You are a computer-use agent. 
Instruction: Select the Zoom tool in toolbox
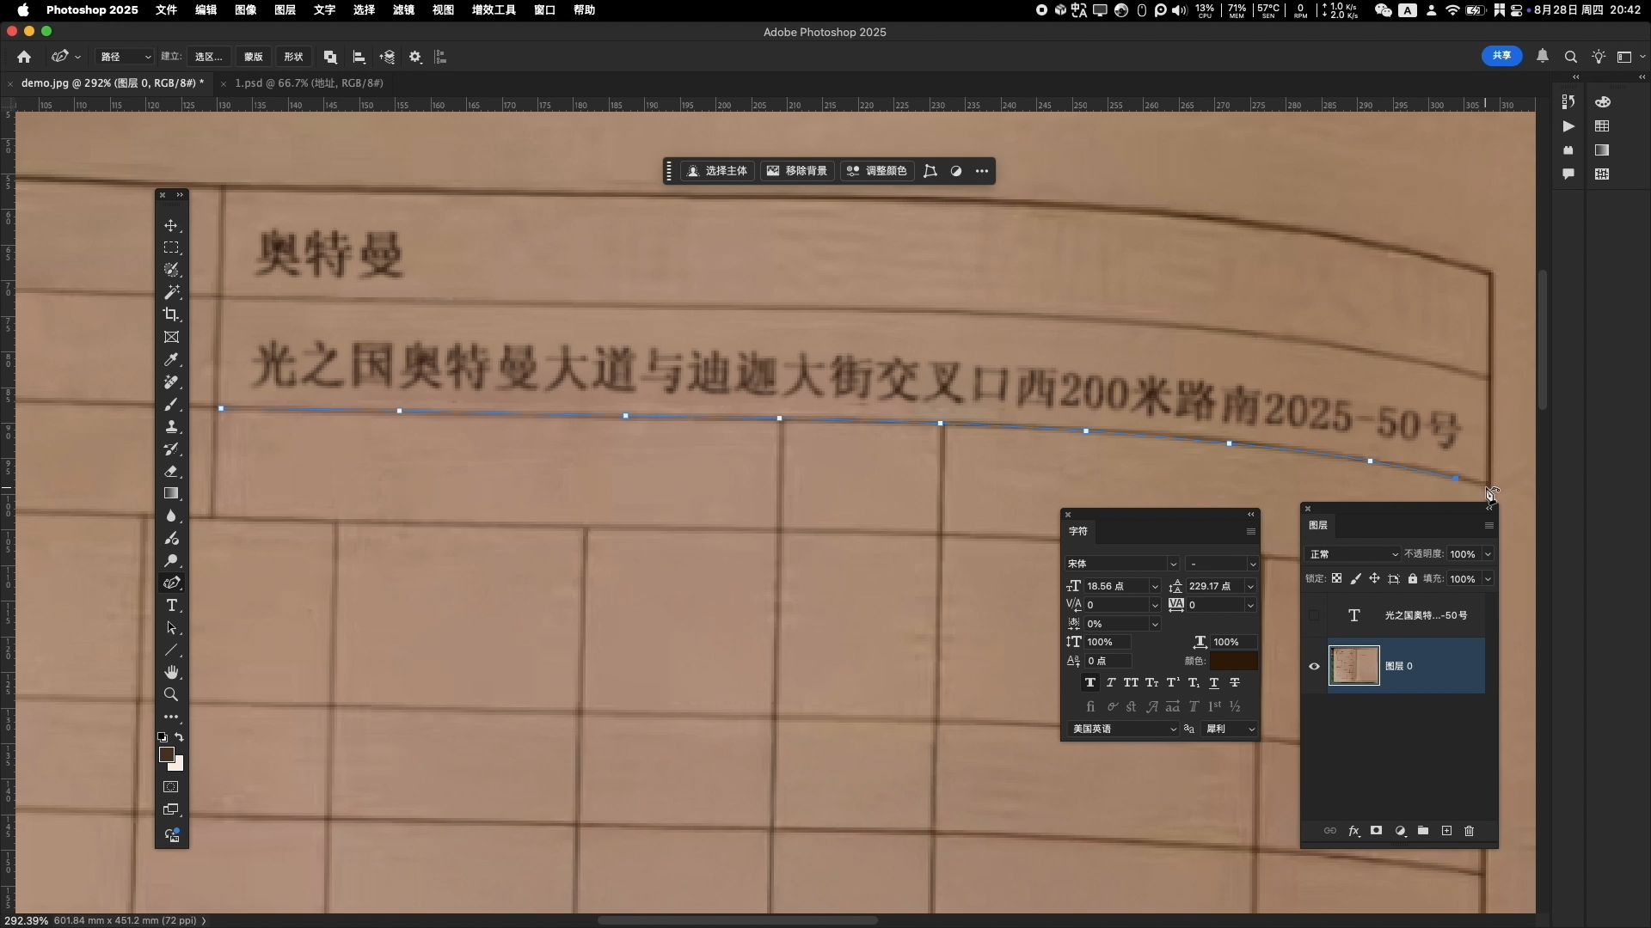(x=171, y=694)
